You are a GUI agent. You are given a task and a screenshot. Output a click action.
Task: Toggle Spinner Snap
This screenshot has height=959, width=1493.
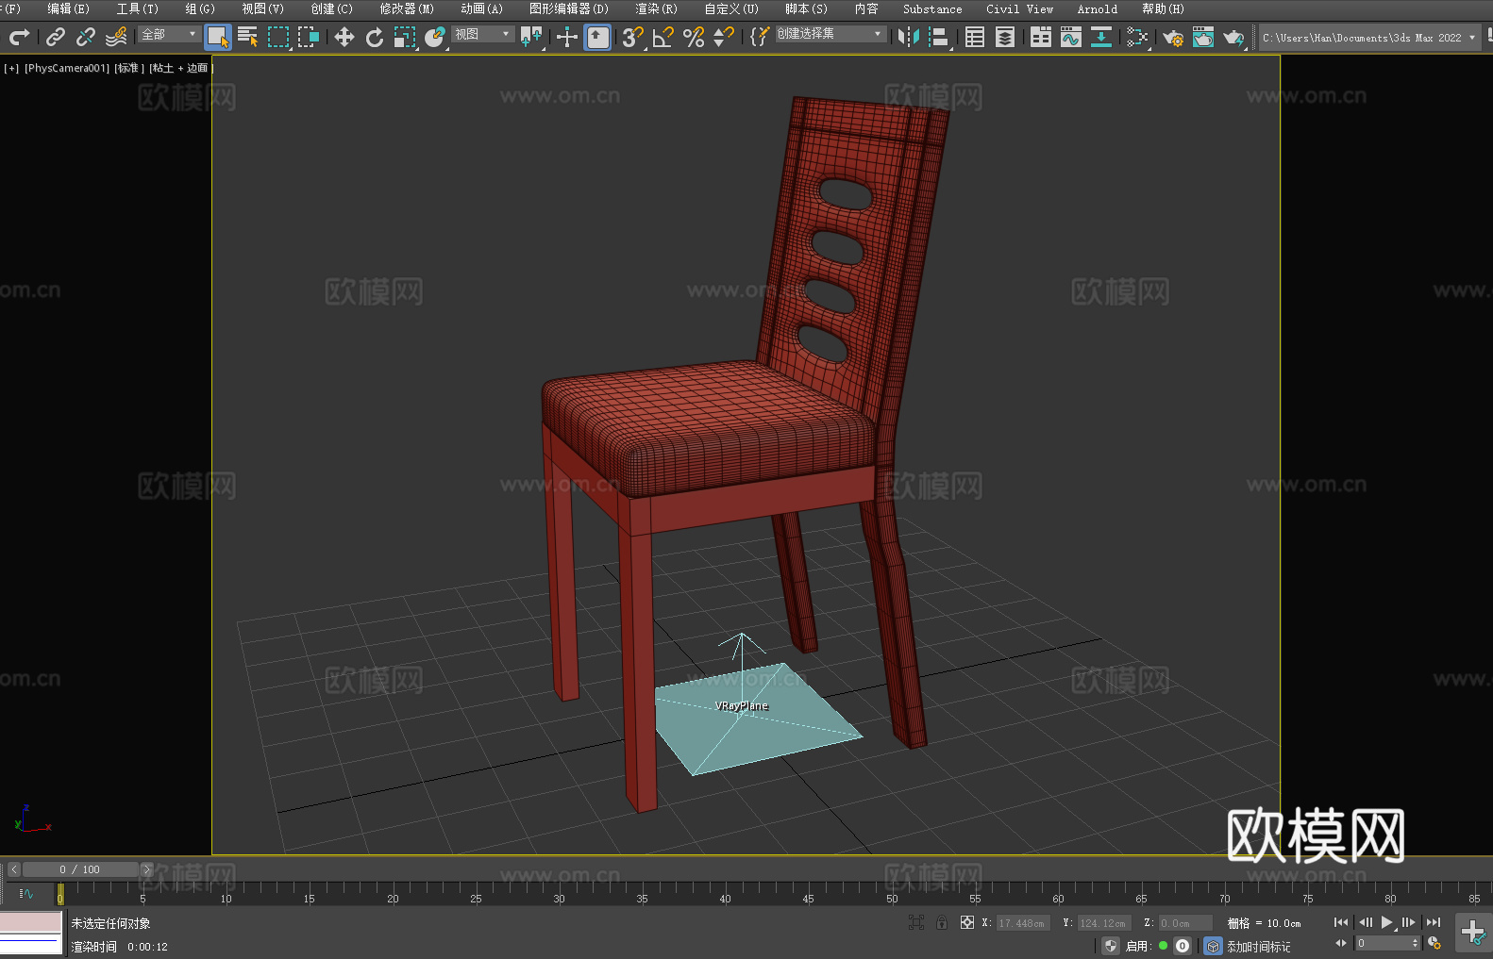pos(724,37)
